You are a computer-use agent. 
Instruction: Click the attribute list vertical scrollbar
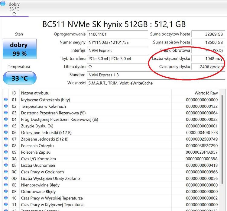click(x=222, y=139)
